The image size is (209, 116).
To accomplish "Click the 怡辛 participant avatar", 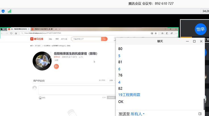I will 200,29.
